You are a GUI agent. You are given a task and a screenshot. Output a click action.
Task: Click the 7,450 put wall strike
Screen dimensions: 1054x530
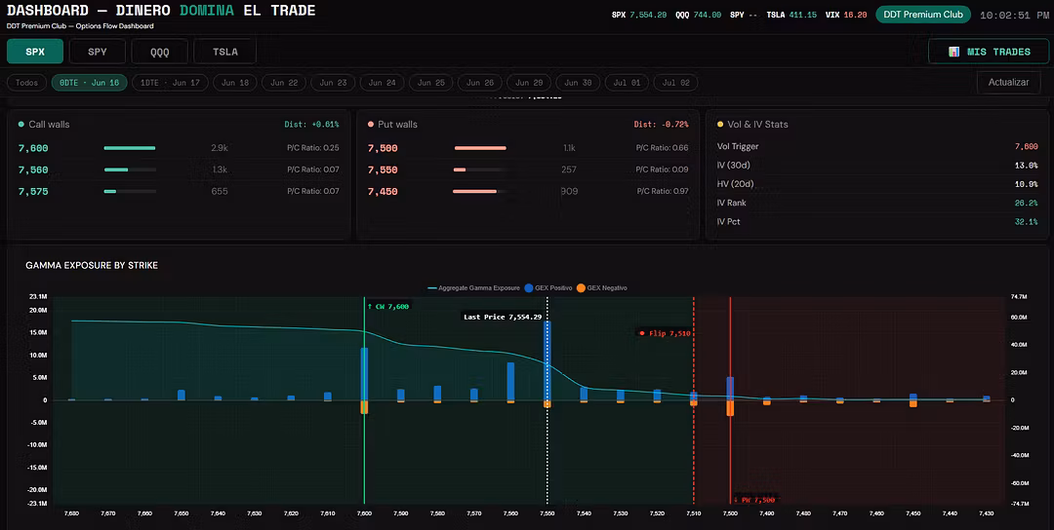tap(383, 191)
